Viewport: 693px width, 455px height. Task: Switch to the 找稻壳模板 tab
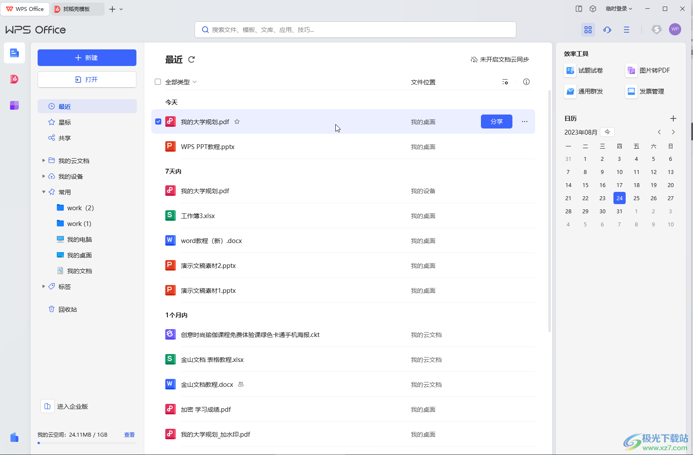[x=77, y=9]
